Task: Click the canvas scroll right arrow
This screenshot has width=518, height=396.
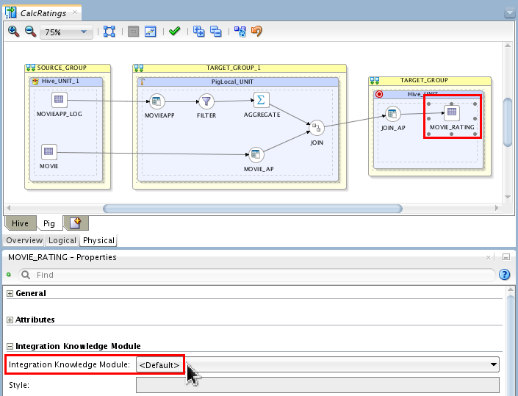Action: coord(497,208)
